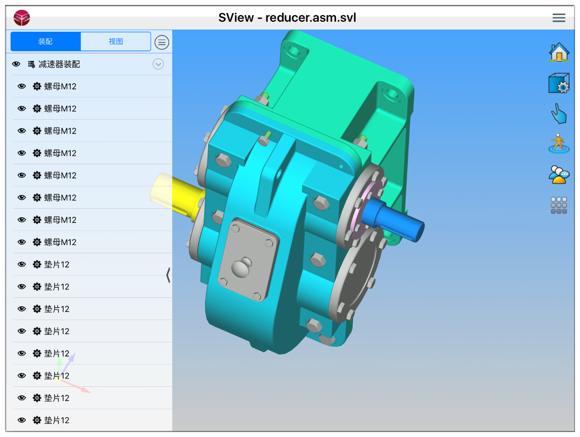The width and height of the screenshot is (580, 437).
Task: Select the first 垫片12 part label
Action: 57,264
